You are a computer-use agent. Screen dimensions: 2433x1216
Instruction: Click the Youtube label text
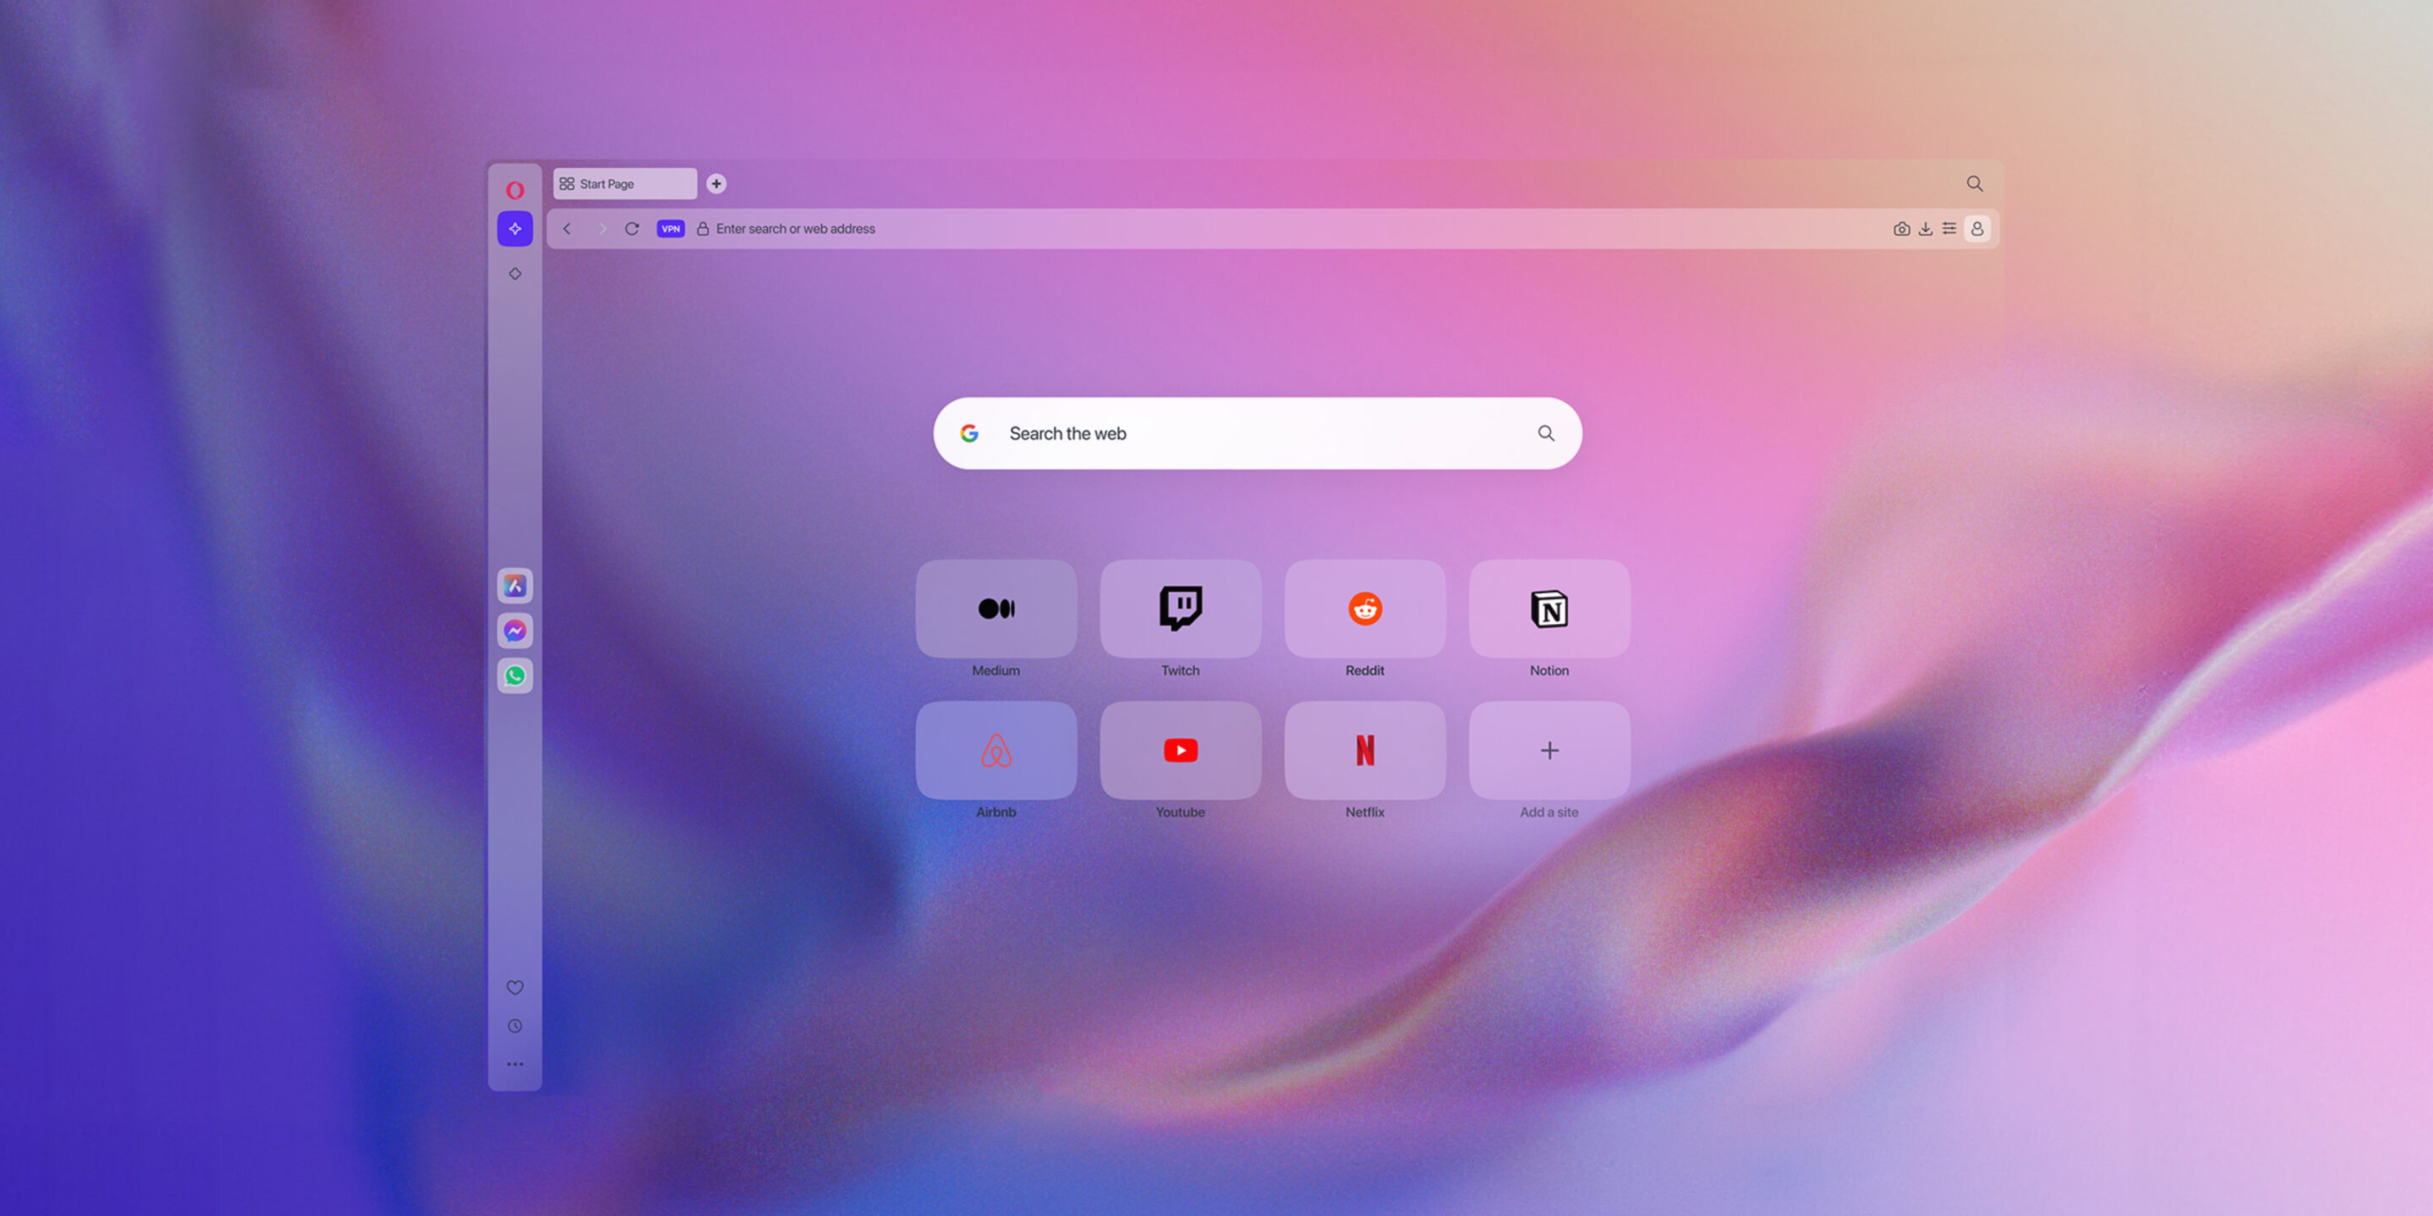1180,812
